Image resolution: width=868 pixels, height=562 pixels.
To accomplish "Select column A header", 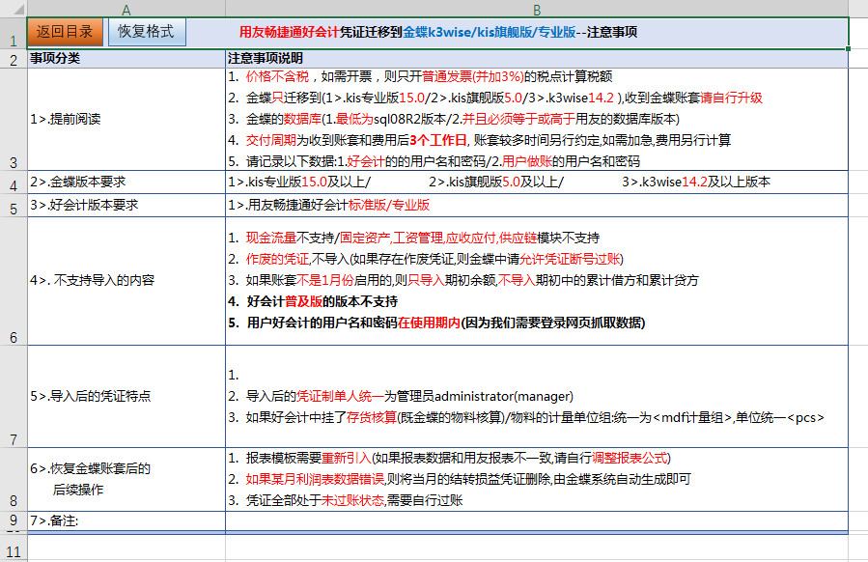I will pyautogui.click(x=126, y=9).
